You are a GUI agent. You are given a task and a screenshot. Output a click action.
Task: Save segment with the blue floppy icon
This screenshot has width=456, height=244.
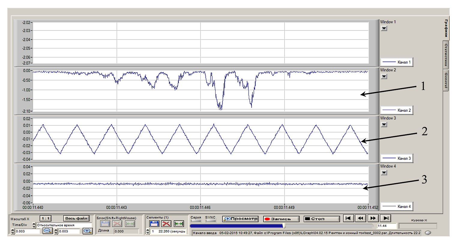click(154, 224)
